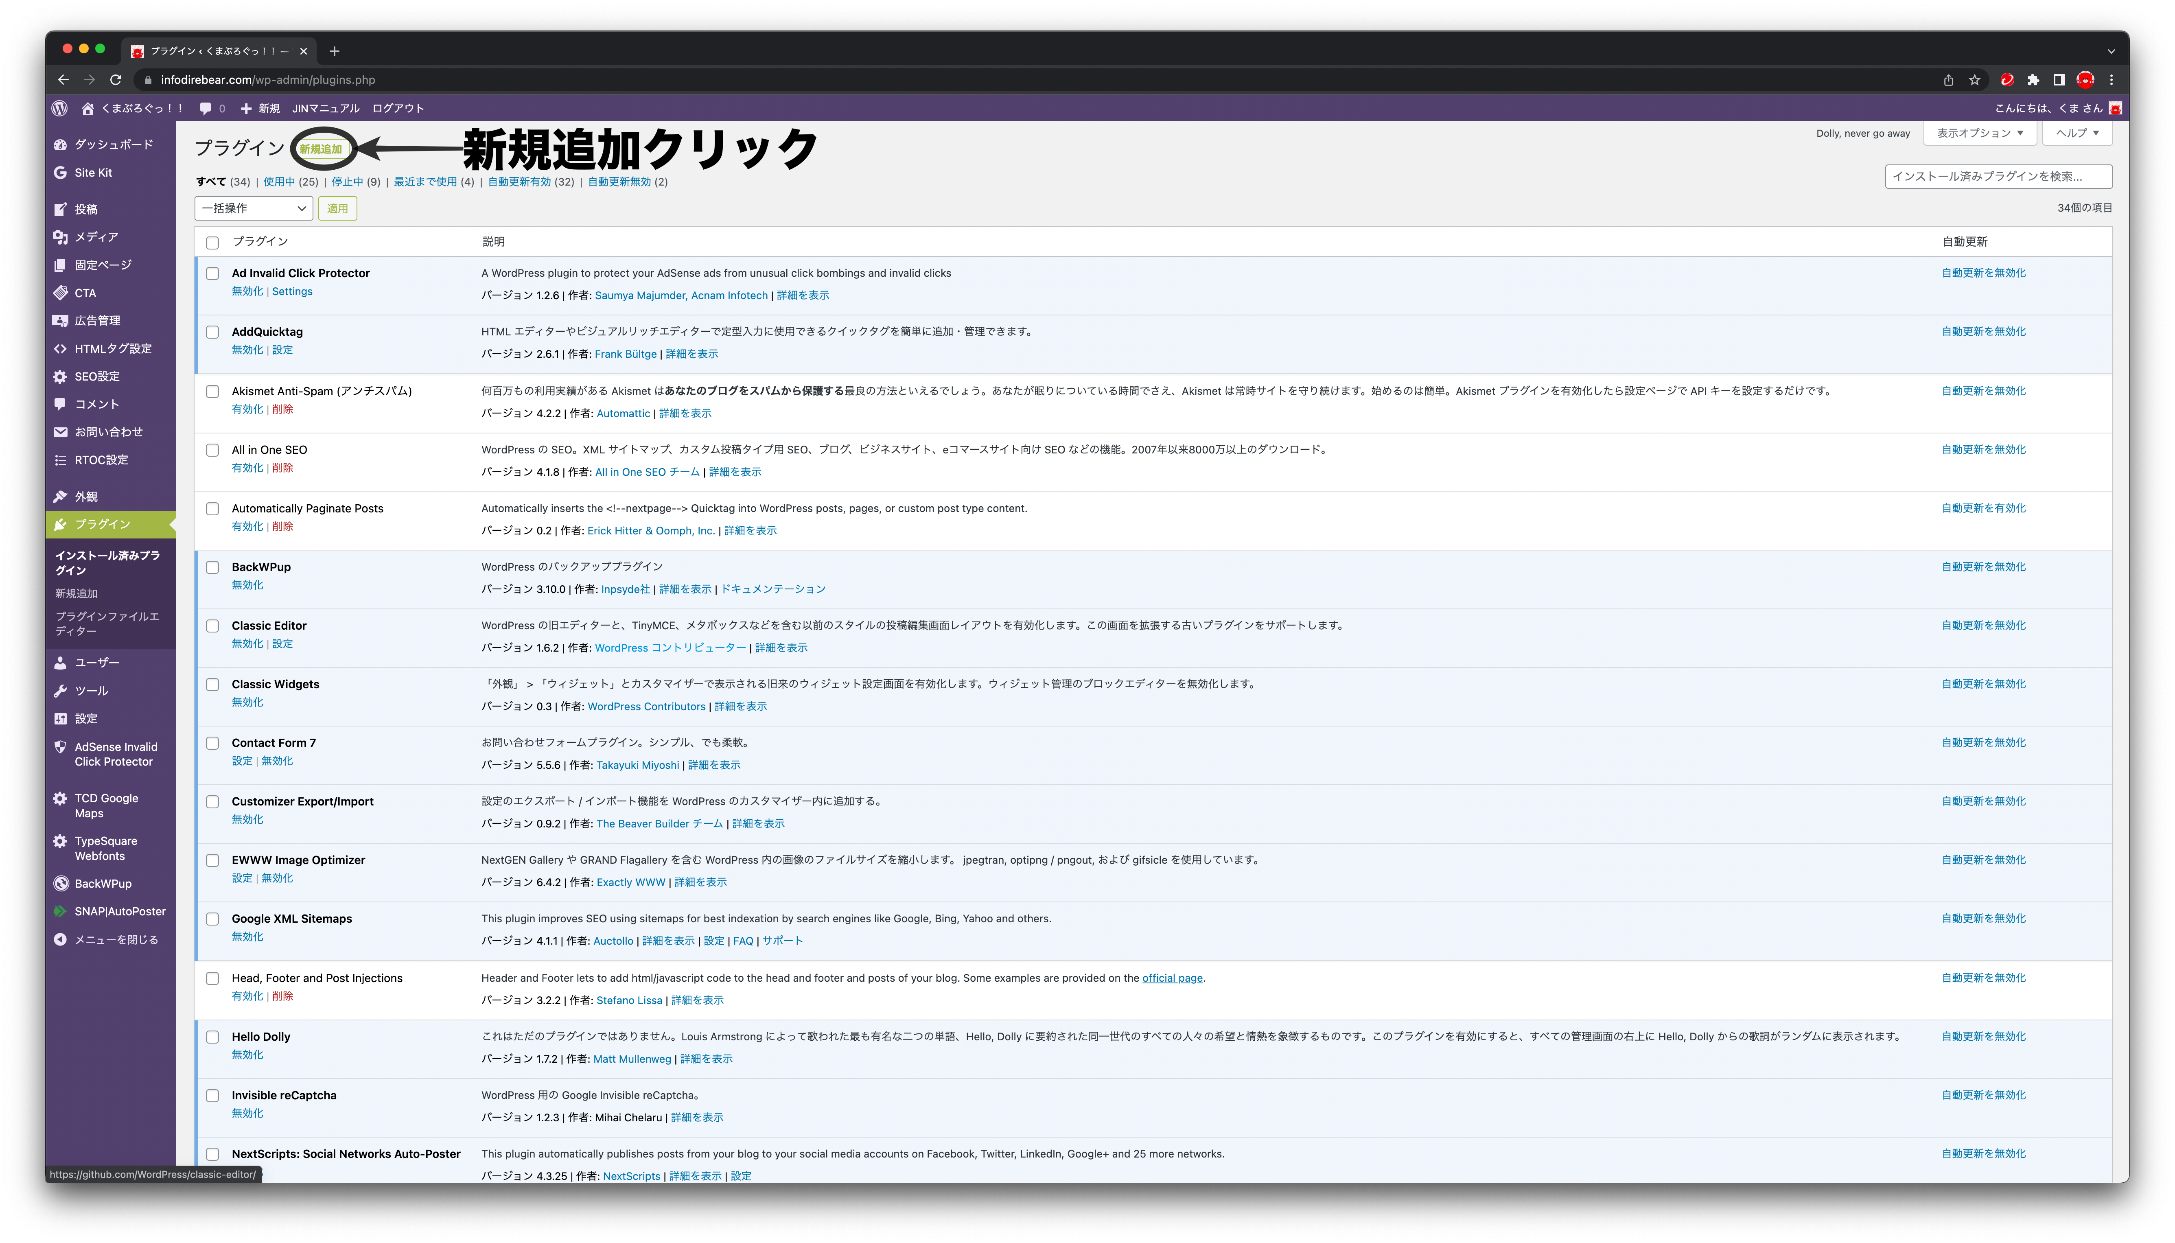The height and width of the screenshot is (1243, 2175).
Task: Reload the page with browser refresh icon
Action: point(116,79)
